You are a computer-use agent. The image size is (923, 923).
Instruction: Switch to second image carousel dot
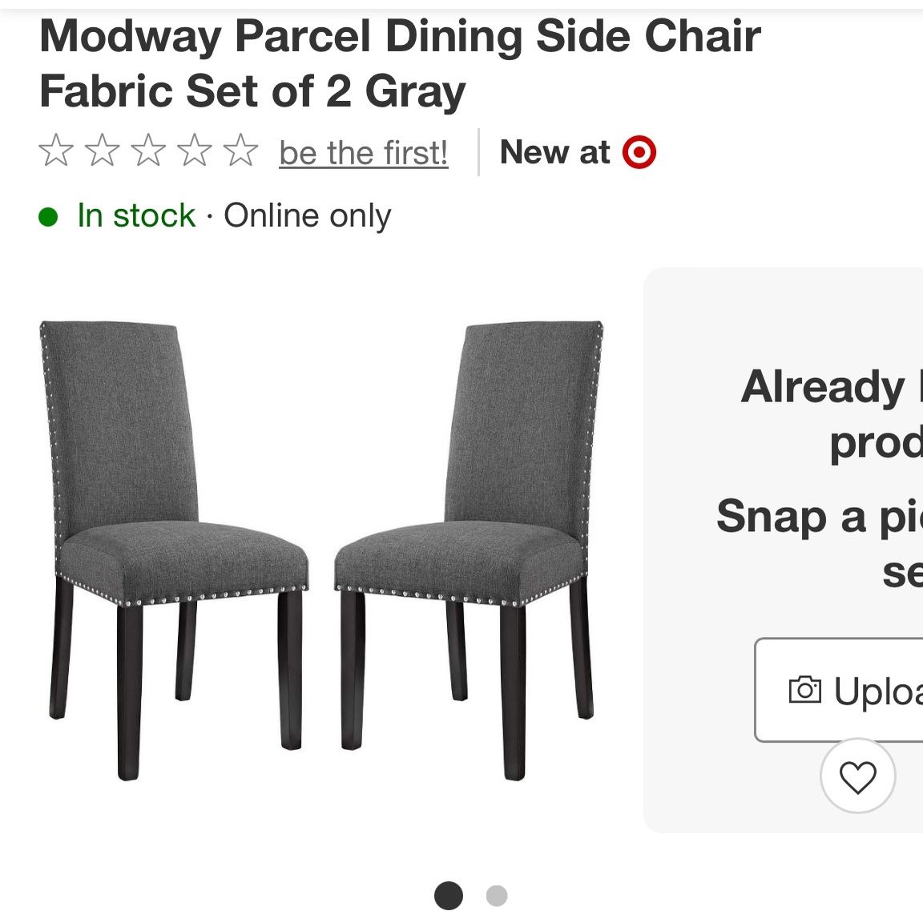pyautogui.click(x=497, y=896)
